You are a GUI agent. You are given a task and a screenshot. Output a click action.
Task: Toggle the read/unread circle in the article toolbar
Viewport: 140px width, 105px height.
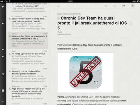pyautogui.click(x=115, y=6)
